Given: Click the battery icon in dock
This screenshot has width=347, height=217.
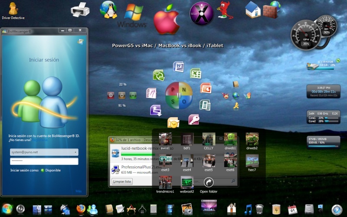Looking at the screenshot, I should (x=276, y=209).
